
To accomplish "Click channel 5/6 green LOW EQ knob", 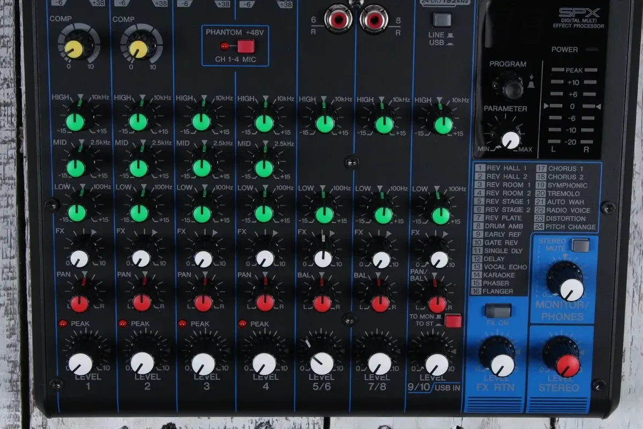I will coord(324,214).
